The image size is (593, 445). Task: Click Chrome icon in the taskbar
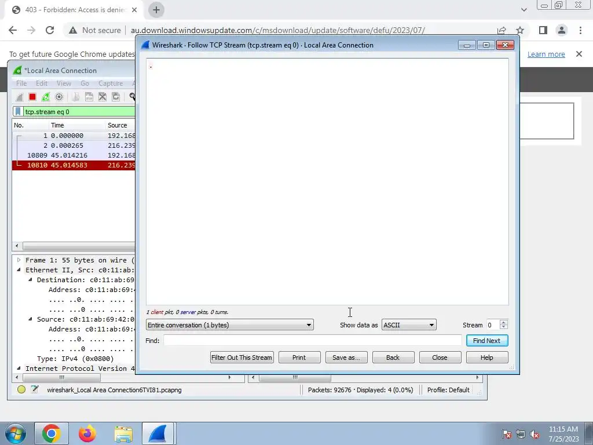pyautogui.click(x=52, y=433)
